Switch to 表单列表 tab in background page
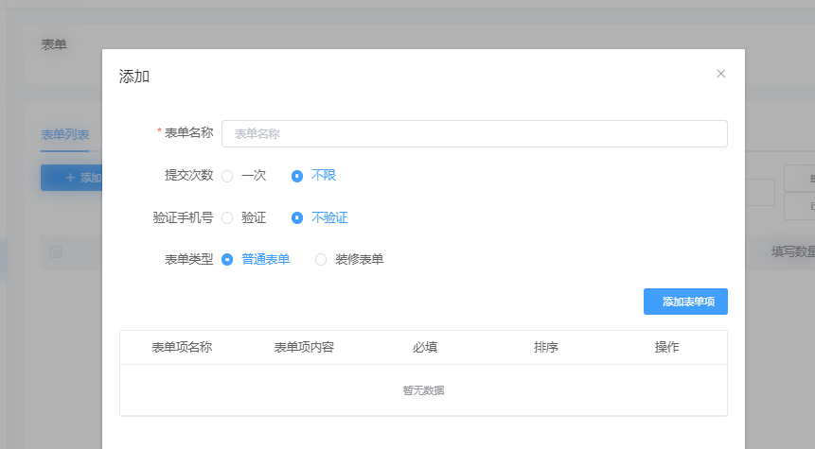Viewport: 815px width, 449px height. [x=65, y=135]
